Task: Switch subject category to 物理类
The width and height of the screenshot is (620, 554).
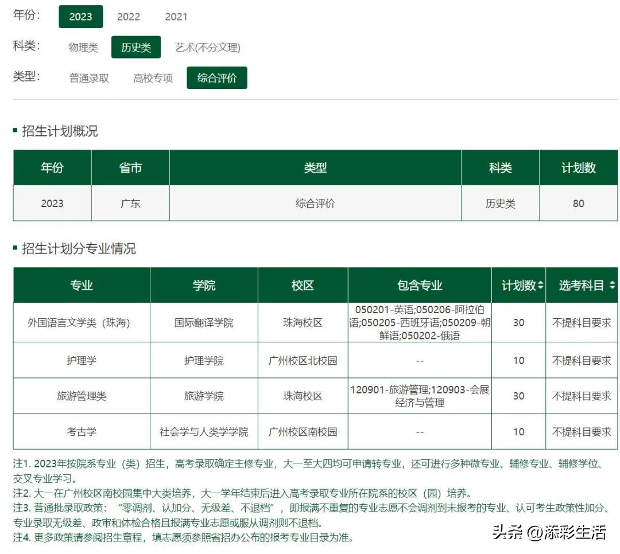Action: tap(82, 48)
